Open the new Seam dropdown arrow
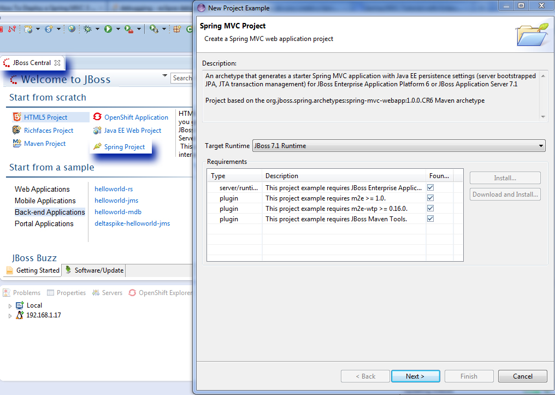The height and width of the screenshot is (395, 555). pos(59,29)
